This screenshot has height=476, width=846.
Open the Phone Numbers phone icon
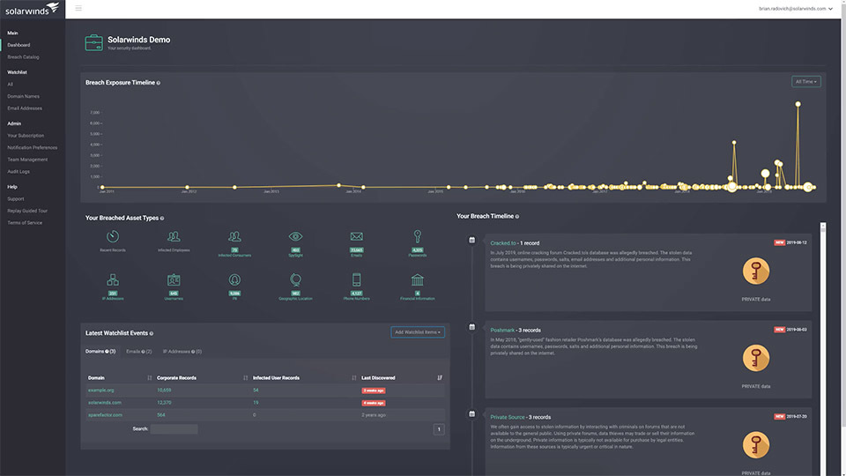point(356,279)
